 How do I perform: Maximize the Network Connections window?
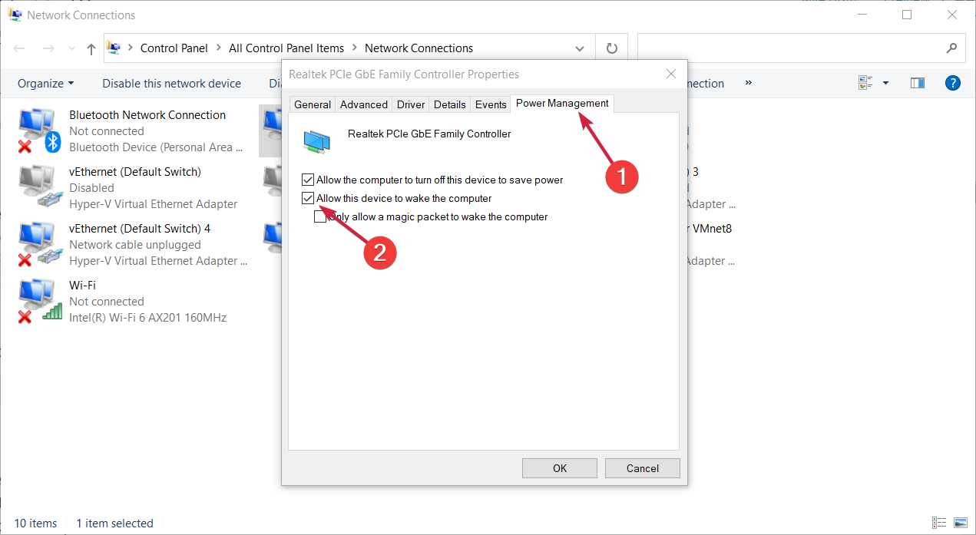coord(907,15)
